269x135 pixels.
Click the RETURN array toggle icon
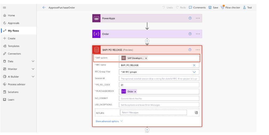[196, 112]
